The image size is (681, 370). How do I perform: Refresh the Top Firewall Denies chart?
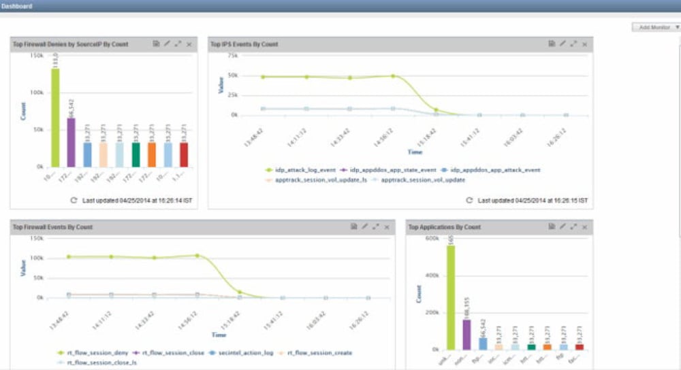pyautogui.click(x=74, y=201)
